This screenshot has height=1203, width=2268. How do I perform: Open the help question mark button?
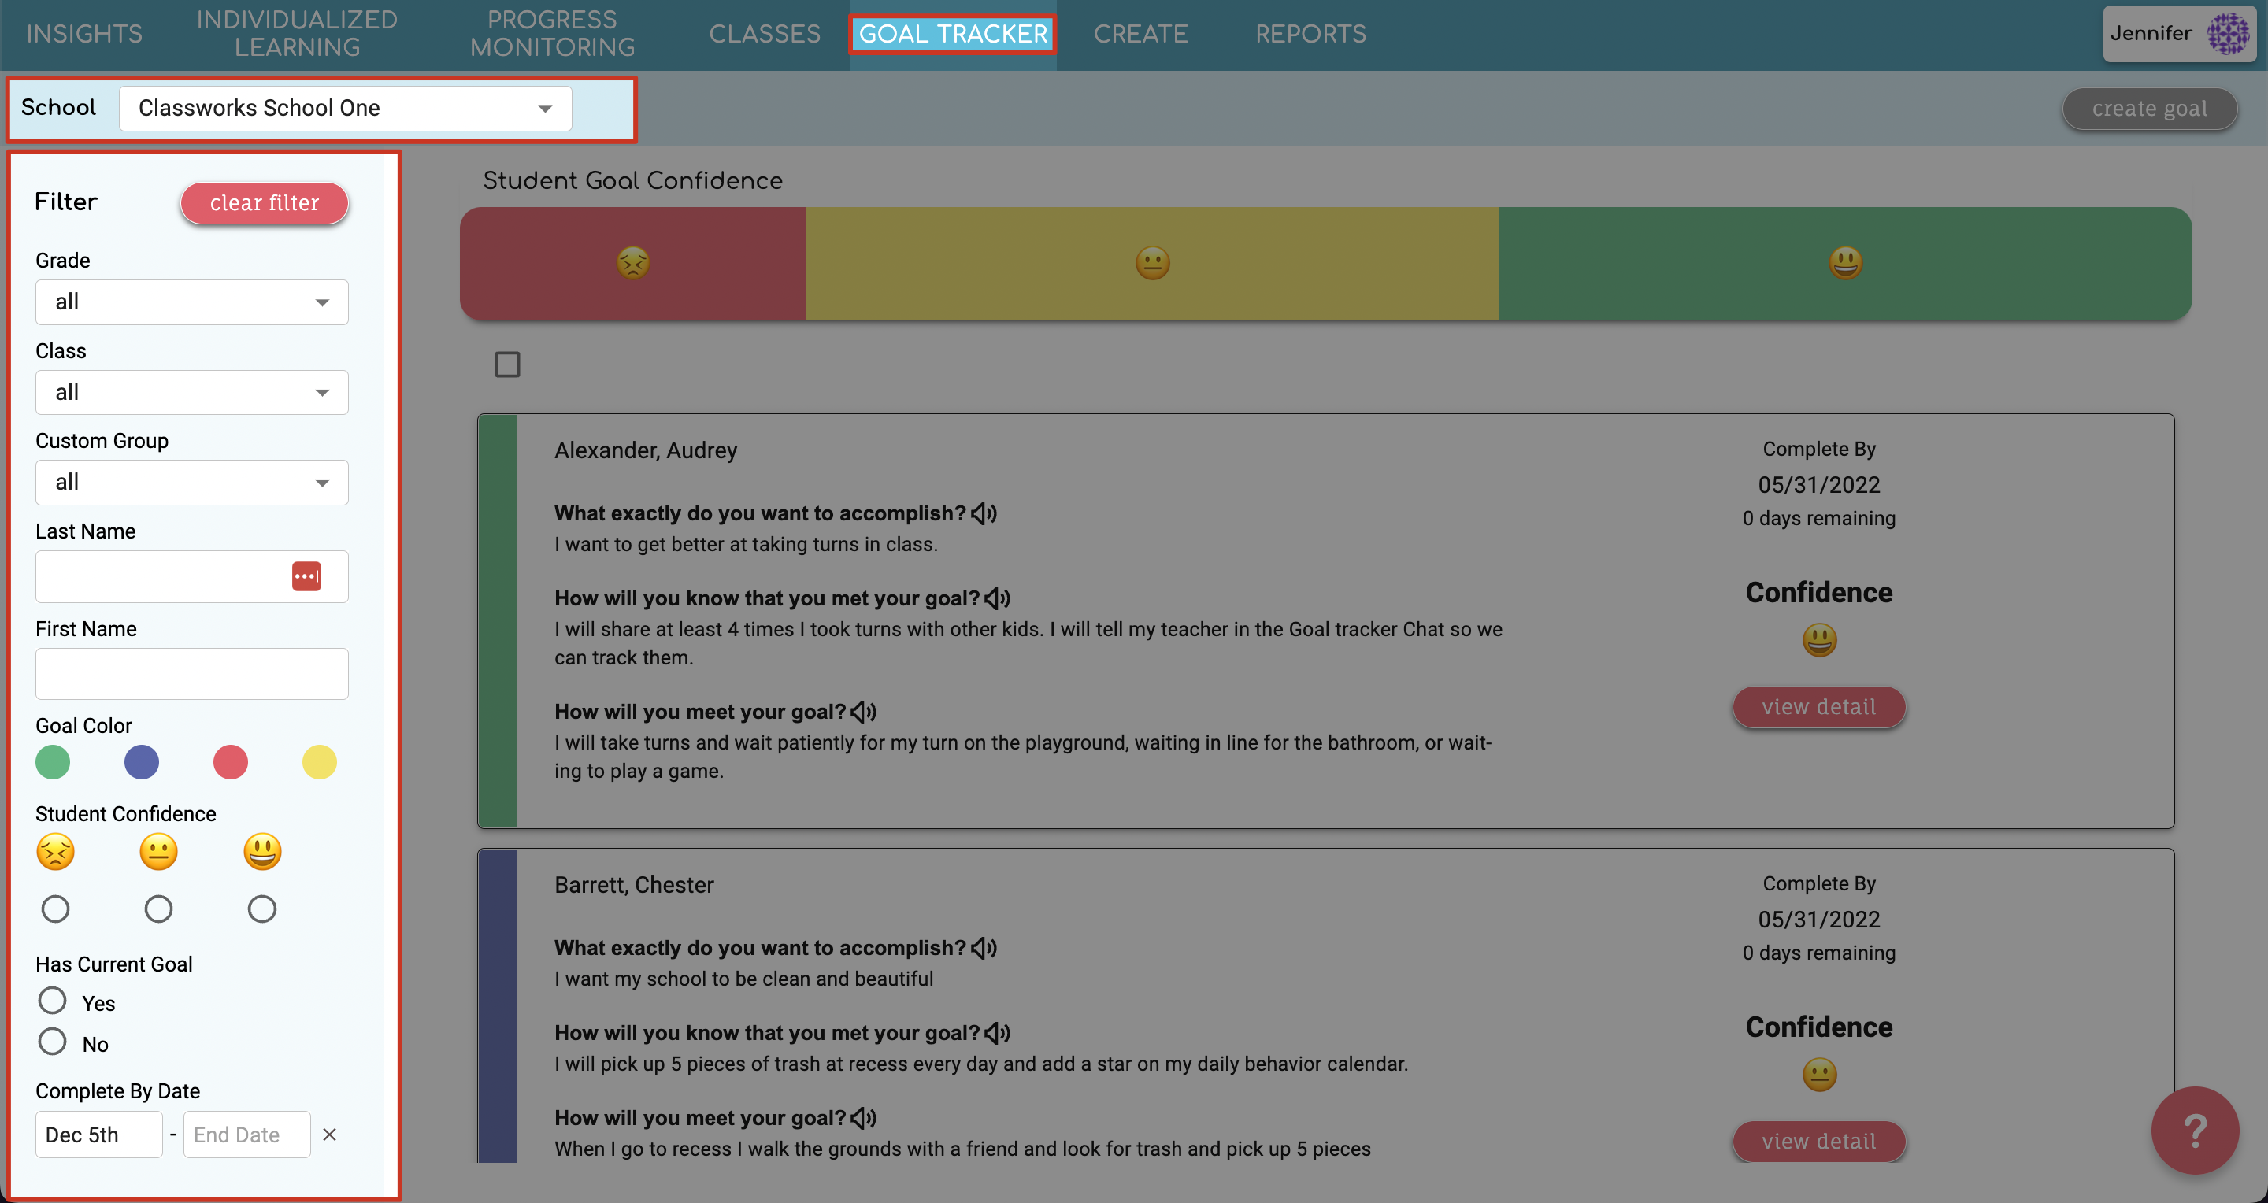2194,1130
